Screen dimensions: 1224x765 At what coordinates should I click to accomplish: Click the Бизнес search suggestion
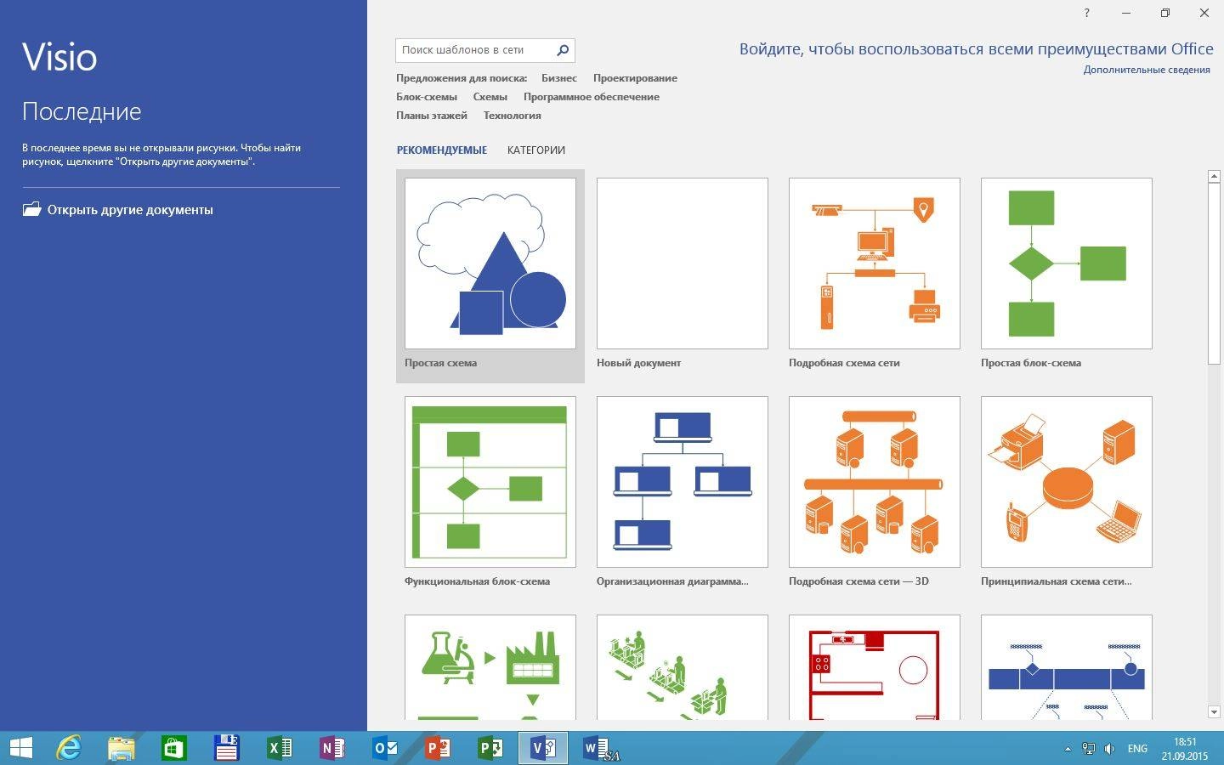coord(559,78)
